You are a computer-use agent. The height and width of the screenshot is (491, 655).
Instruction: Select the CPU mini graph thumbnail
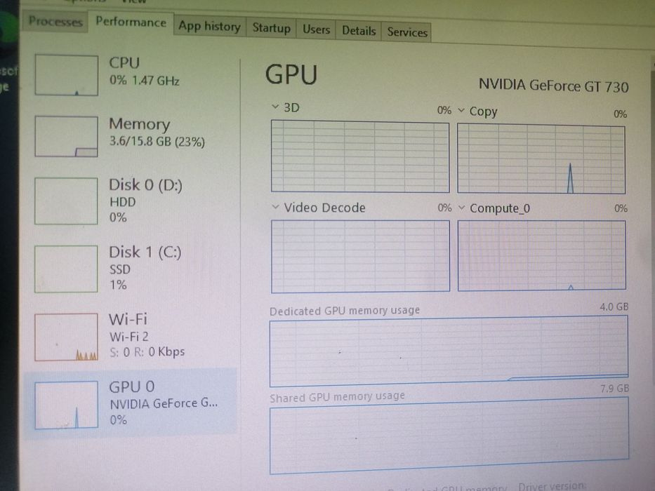click(x=67, y=75)
